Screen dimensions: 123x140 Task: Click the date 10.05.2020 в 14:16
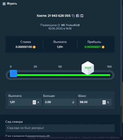tap(60, 29)
